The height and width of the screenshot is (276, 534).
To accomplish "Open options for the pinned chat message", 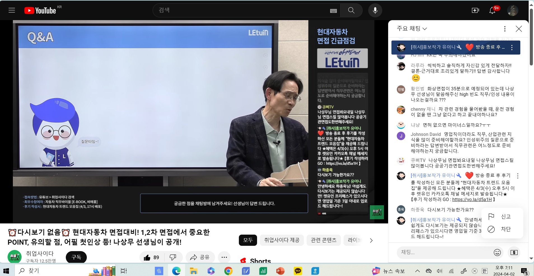I will 512,48.
